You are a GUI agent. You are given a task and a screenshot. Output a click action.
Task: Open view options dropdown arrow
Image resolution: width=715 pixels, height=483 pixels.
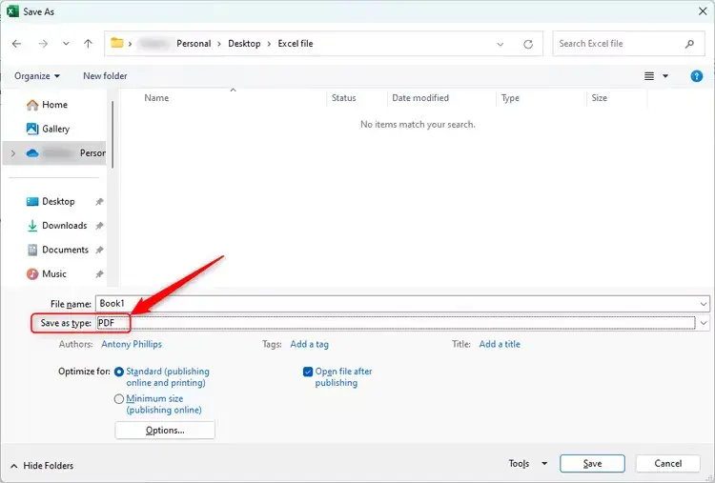pos(665,76)
